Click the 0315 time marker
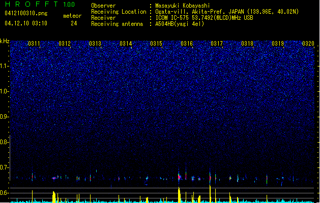320x203 pixels. [156, 44]
